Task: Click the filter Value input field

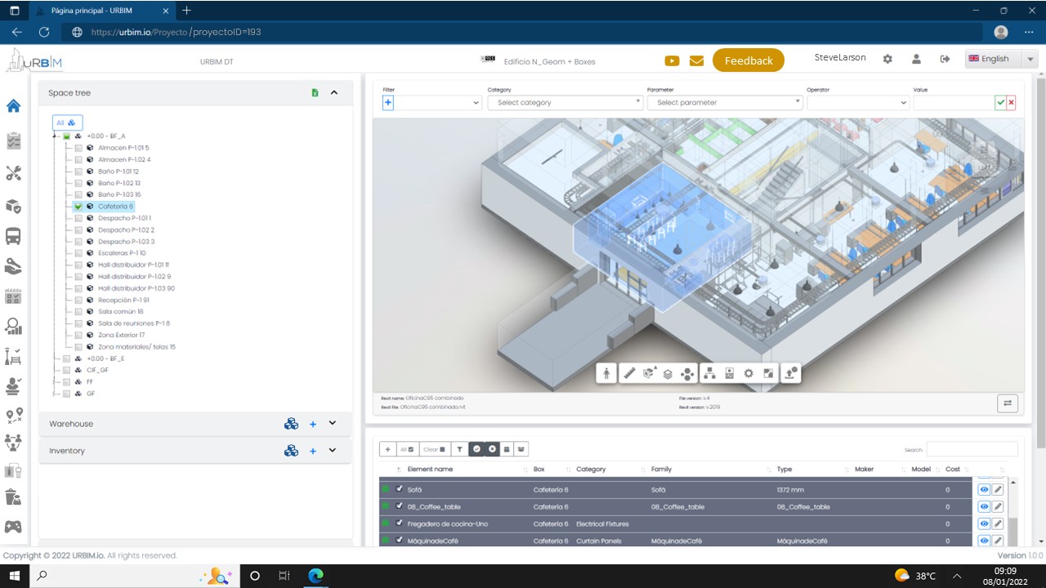Action: point(953,103)
